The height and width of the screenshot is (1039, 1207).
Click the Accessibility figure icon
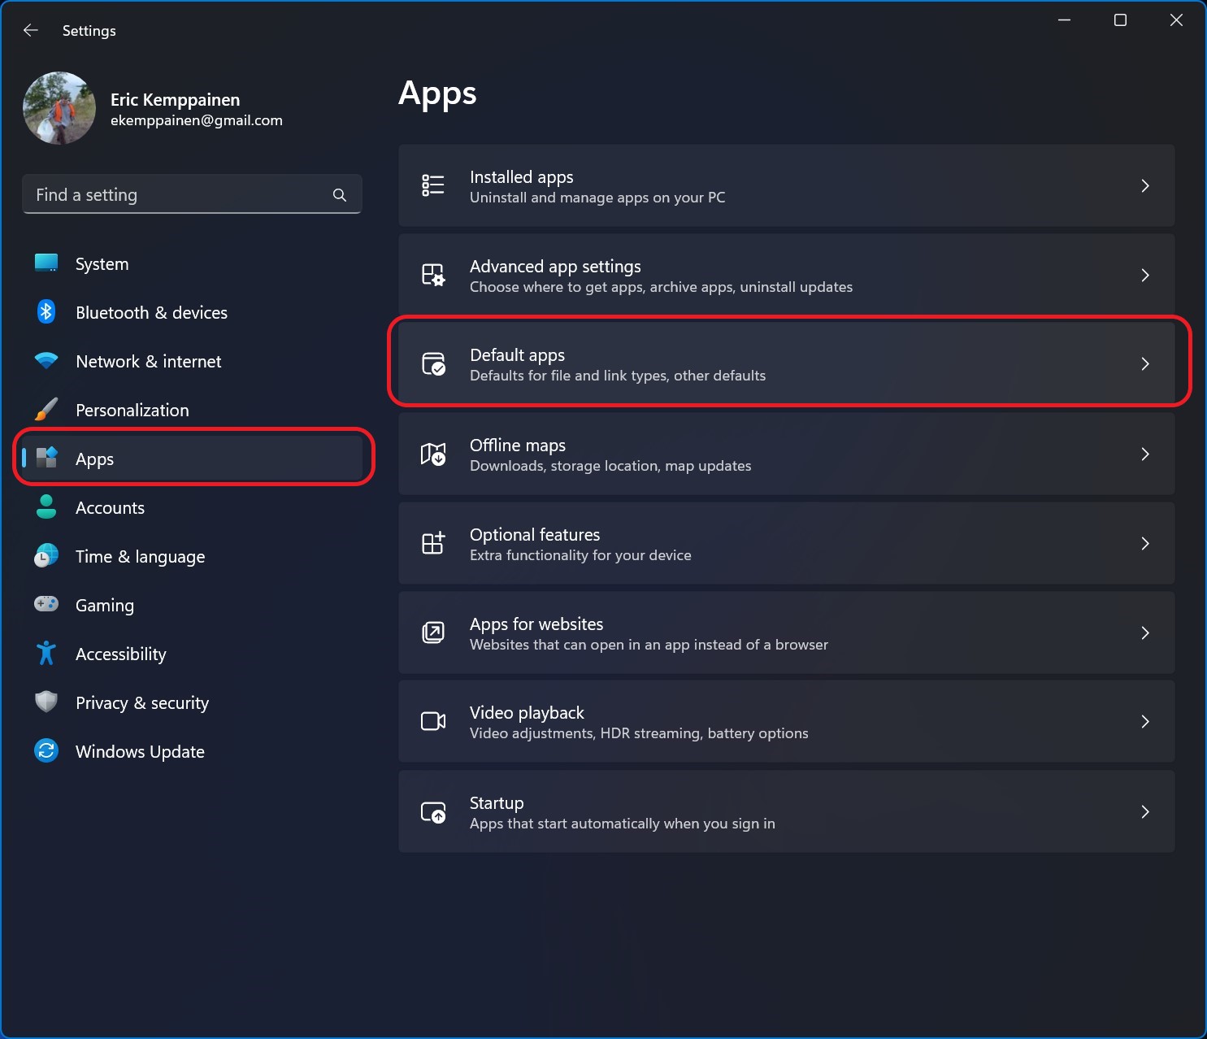(x=46, y=653)
